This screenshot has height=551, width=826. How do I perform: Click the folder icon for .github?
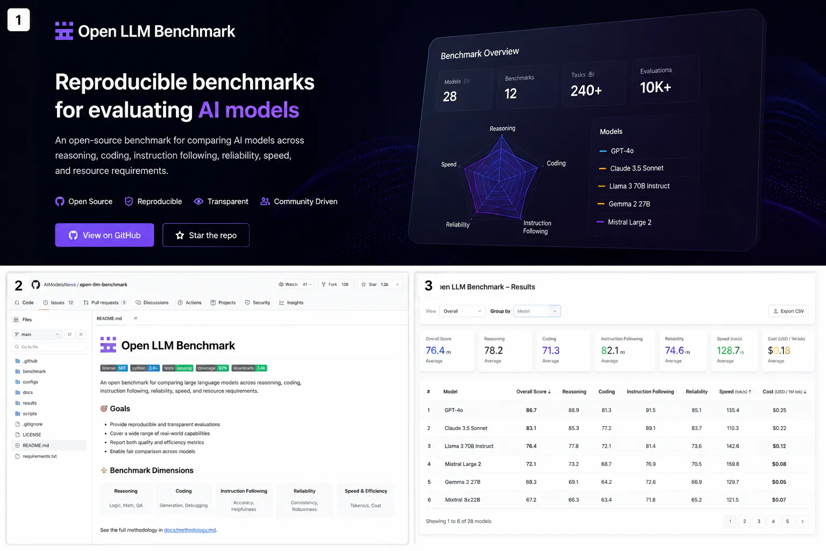(18, 361)
